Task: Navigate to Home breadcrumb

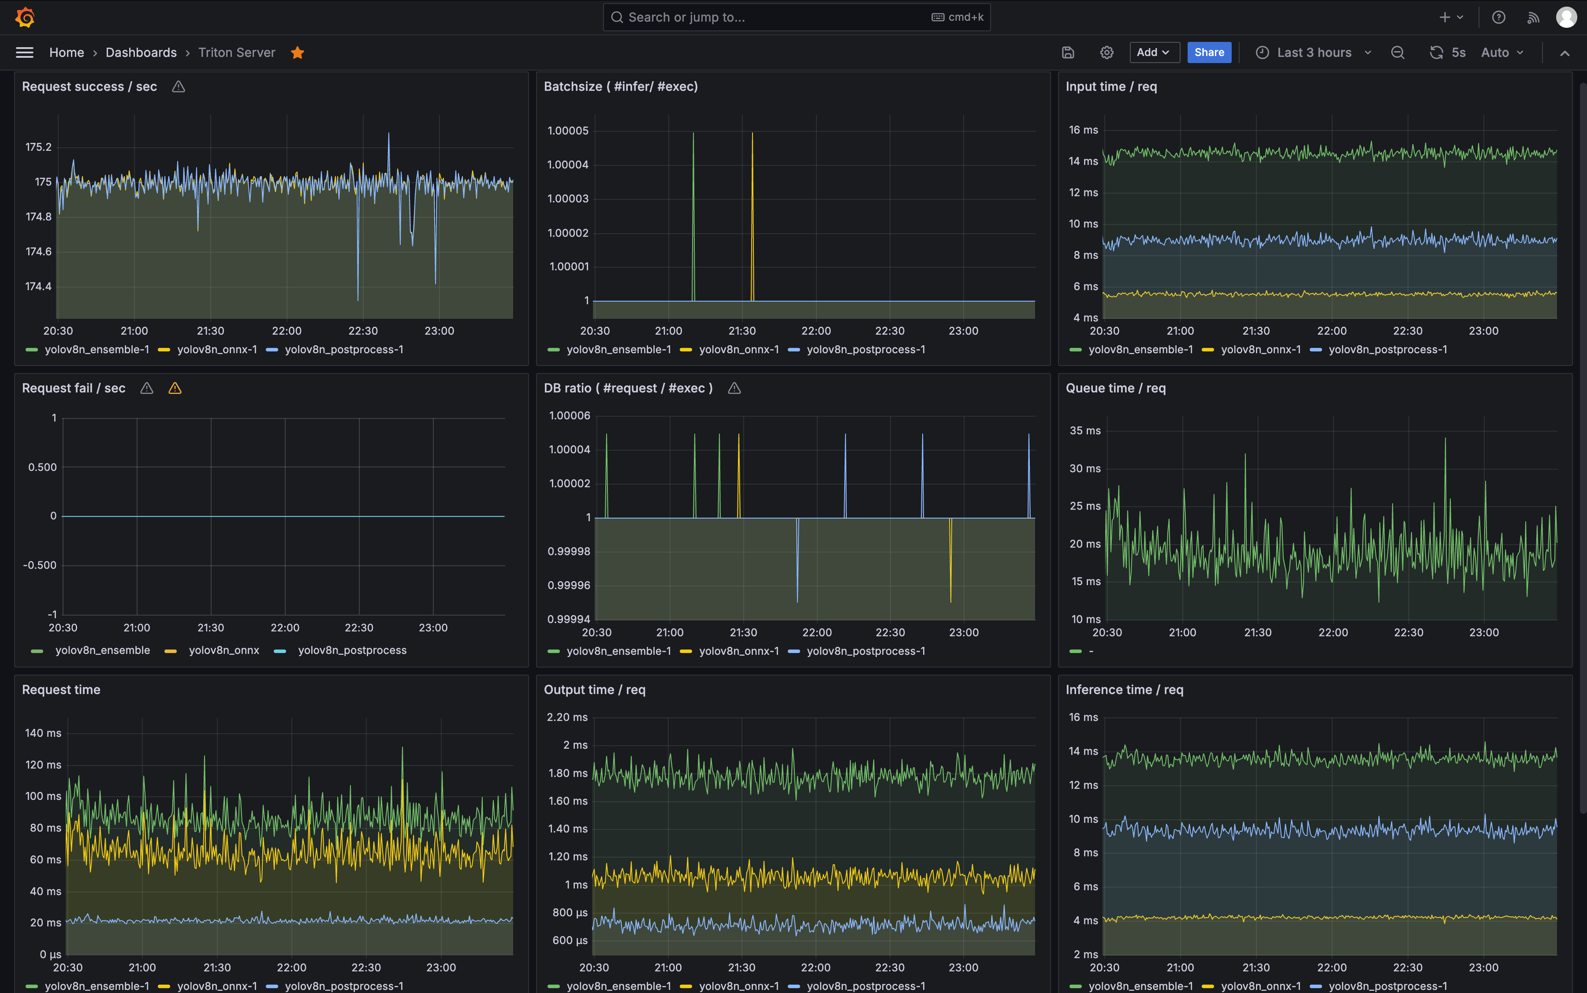Action: click(x=66, y=52)
